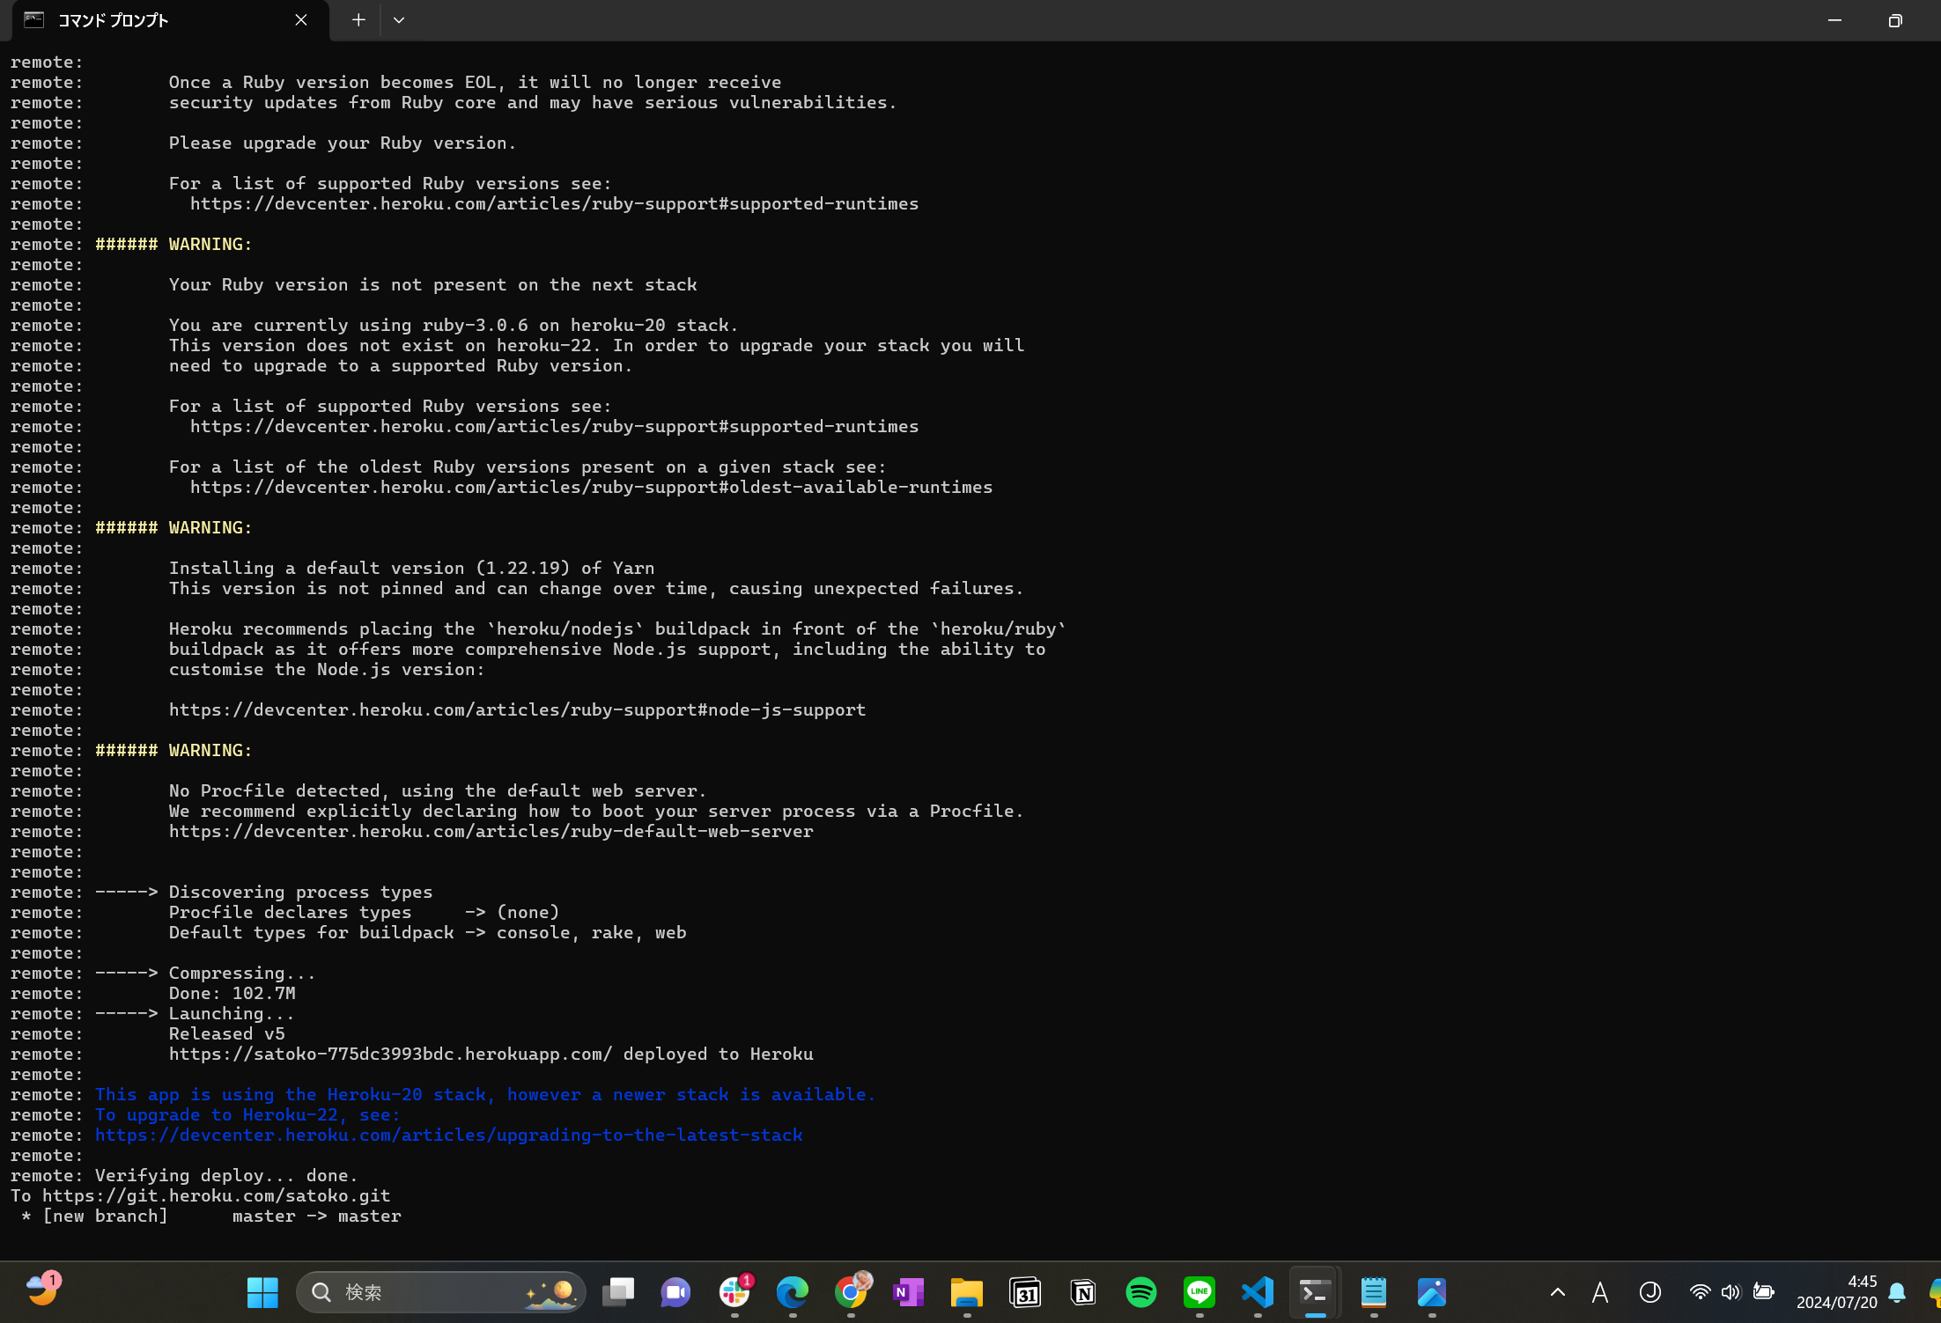
Task: Switch to Visual Studio Code
Action: [x=1257, y=1291]
